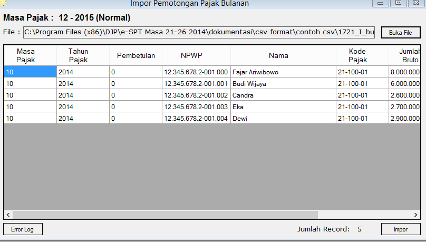Click Kode Pajak cell in Budi Wijaya row
Screen dimensions: 426x242
(x=362, y=84)
